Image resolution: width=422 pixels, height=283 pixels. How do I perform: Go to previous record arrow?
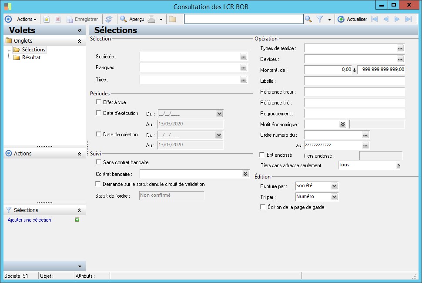[x=386, y=19]
